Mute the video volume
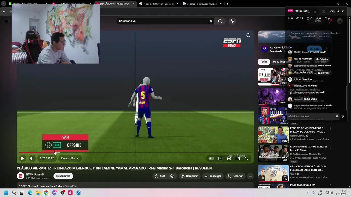Image resolution: width=351 pixels, height=197 pixels. click(x=32, y=158)
